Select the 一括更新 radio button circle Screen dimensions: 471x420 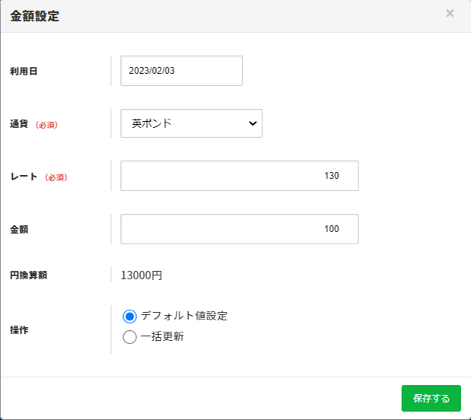point(129,337)
